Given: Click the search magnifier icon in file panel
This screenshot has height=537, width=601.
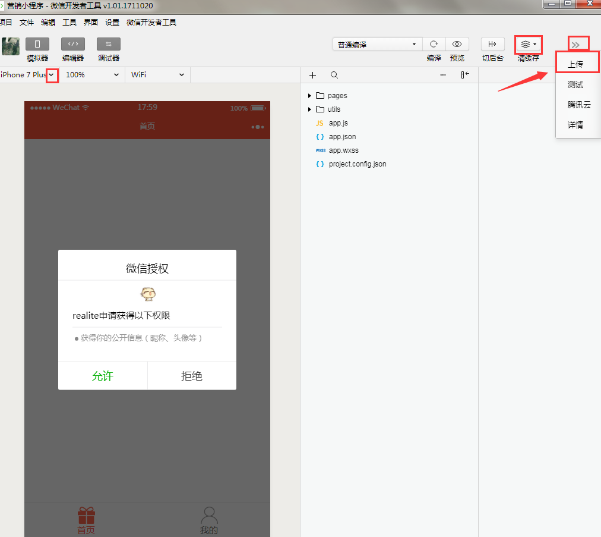Looking at the screenshot, I should tap(334, 76).
